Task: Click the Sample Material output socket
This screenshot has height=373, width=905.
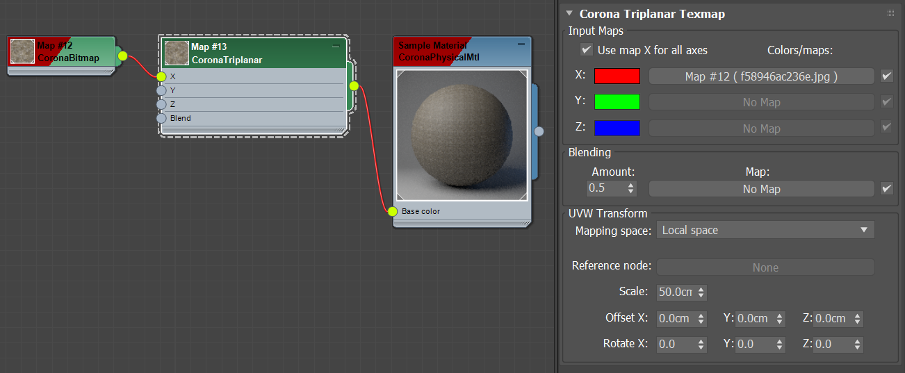Action: pos(539,131)
